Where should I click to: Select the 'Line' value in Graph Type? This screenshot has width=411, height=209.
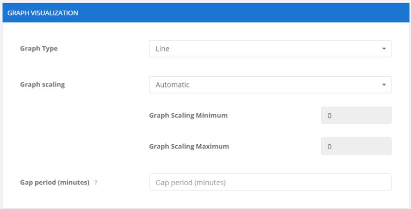click(x=163, y=49)
